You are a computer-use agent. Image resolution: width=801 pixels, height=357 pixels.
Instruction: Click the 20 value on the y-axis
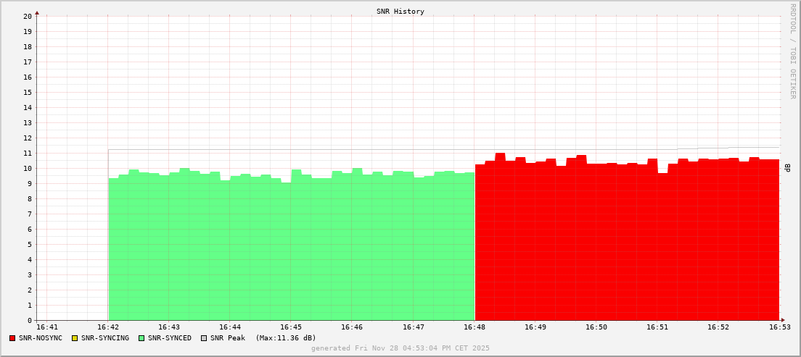28,16
